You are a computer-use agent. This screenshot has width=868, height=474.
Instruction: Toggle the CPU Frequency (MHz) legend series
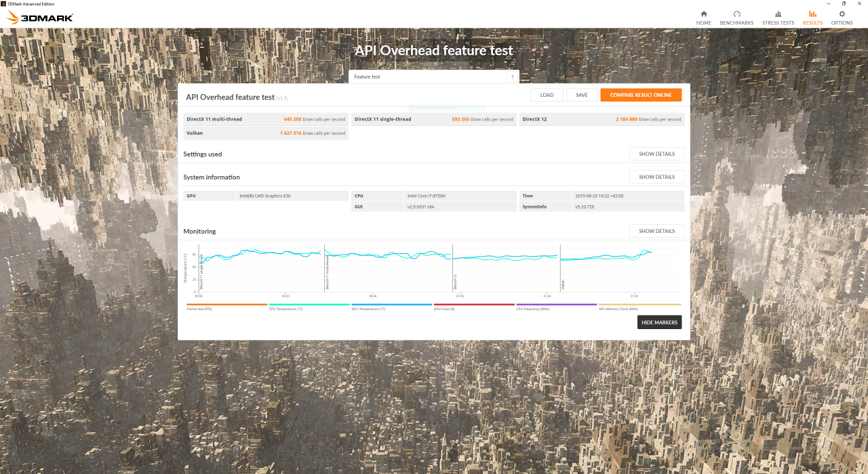coord(557,307)
